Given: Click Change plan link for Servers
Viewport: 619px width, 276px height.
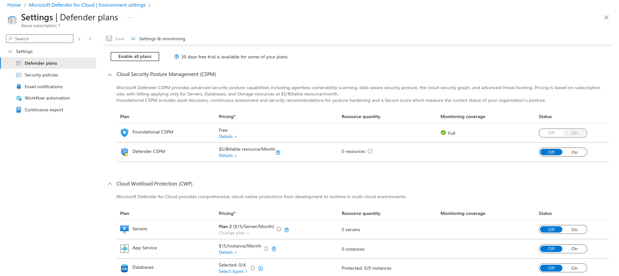Looking at the screenshot, I should click(x=234, y=233).
